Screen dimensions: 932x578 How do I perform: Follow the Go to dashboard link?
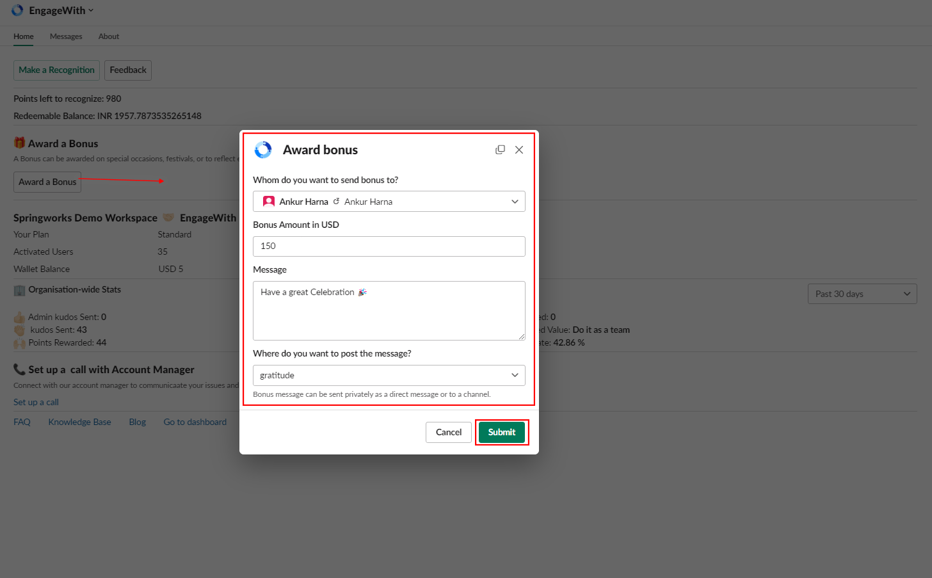195,422
